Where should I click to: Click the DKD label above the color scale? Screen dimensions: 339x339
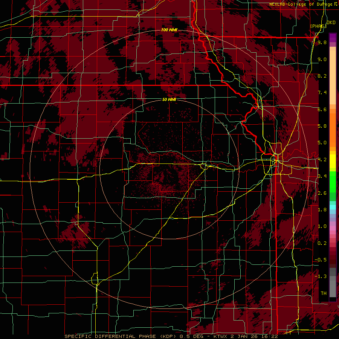pos(331,23)
